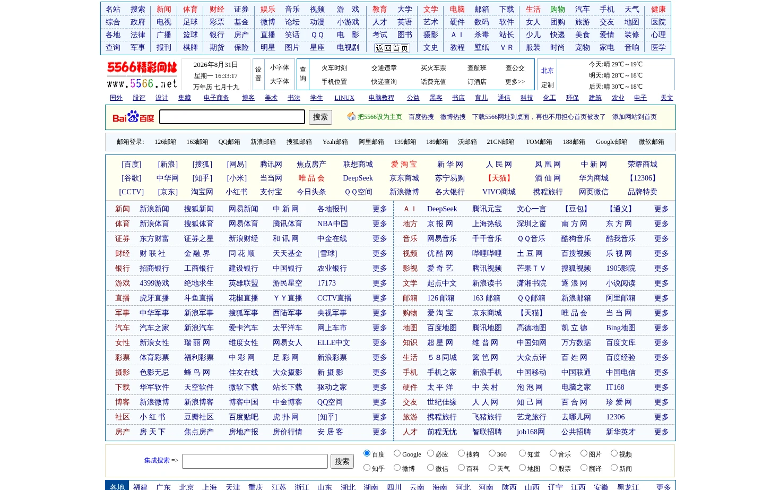Image resolution: width=780 pixels, height=490 pixels.
Task: Select the 知乎 radio button
Action: [x=367, y=468]
